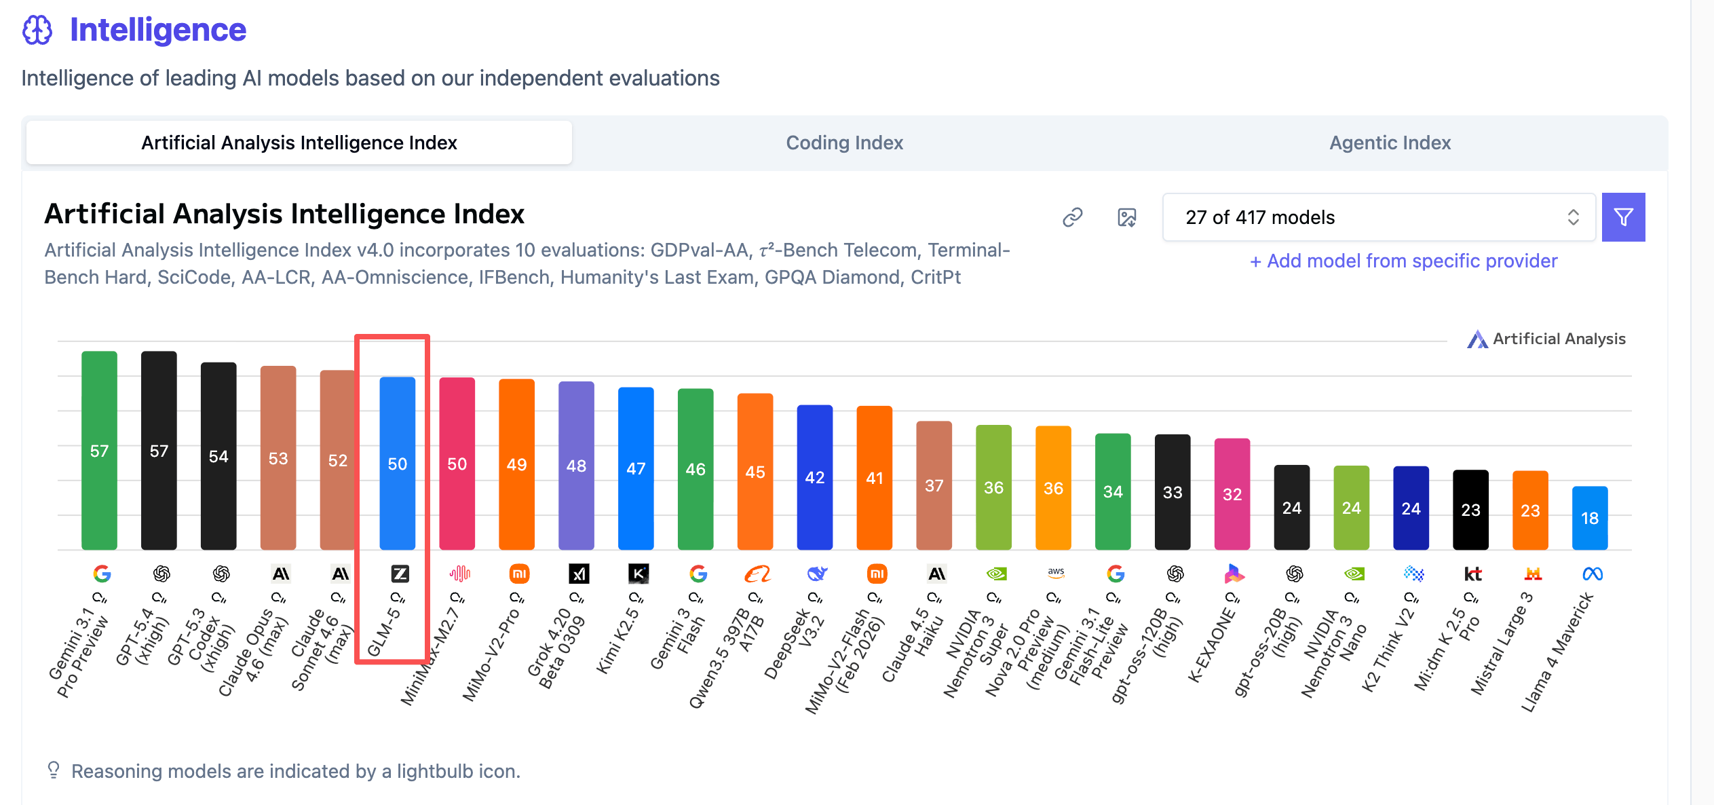
Task: Click the green Gemini 3.1 Pro bar showing 57
Action: pyautogui.click(x=99, y=449)
